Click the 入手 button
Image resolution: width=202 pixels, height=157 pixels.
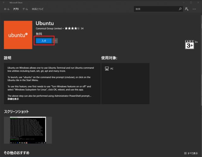[x=44, y=41]
